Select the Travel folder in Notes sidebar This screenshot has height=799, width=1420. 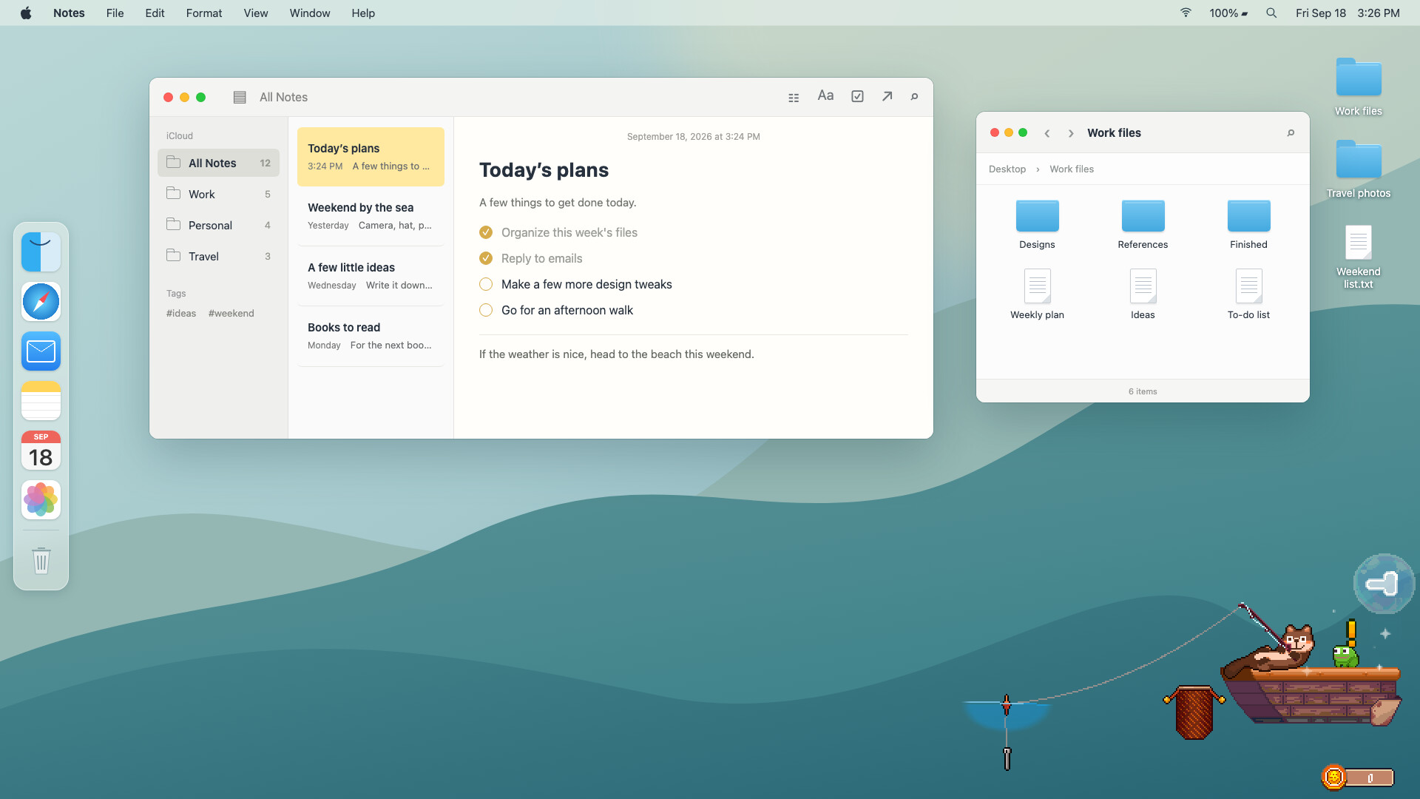[x=218, y=256]
